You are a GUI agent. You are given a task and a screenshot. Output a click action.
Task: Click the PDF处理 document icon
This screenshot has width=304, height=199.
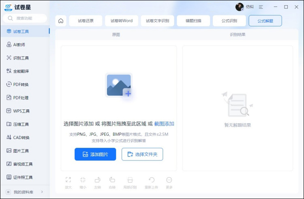tap(9, 97)
